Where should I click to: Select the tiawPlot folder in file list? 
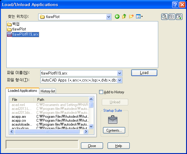click(x=16, y=29)
